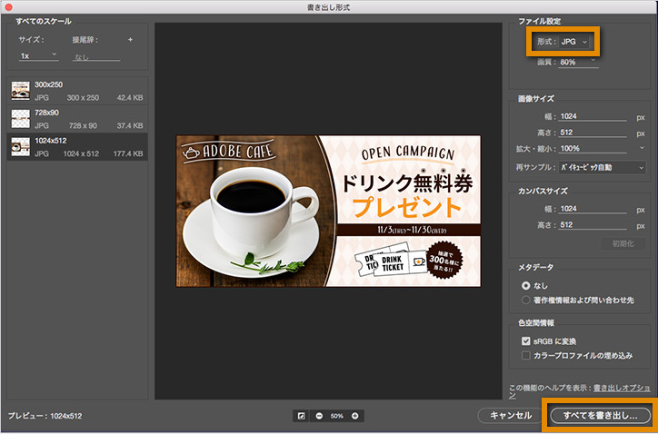Viewport: 658px width, 434px height.
Task: Click the fit-to-view preview icon
Action: point(302,416)
